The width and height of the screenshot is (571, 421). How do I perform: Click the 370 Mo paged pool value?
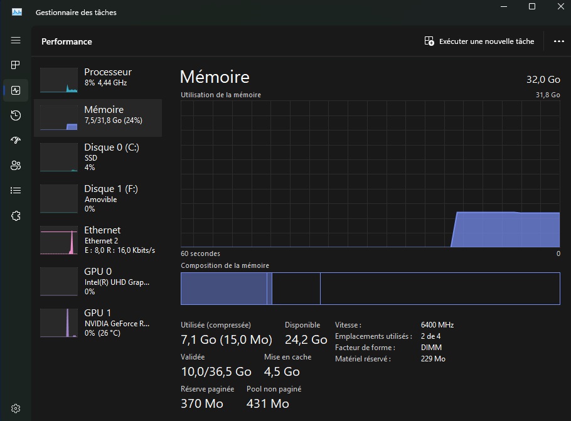(202, 403)
